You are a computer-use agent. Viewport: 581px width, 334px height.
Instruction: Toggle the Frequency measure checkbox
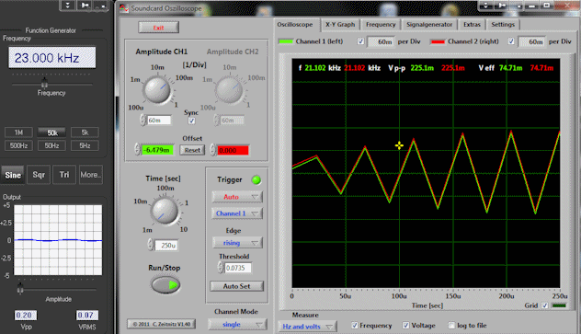[x=355, y=325]
